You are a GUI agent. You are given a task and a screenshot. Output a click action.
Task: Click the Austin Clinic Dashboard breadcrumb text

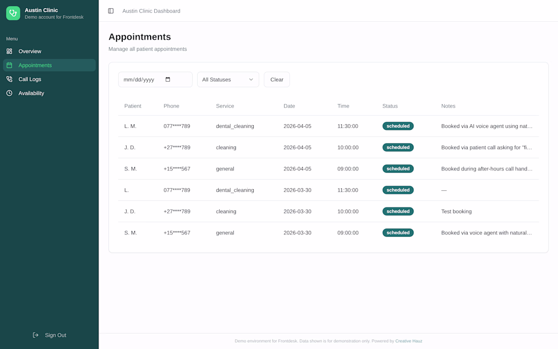coord(151,11)
